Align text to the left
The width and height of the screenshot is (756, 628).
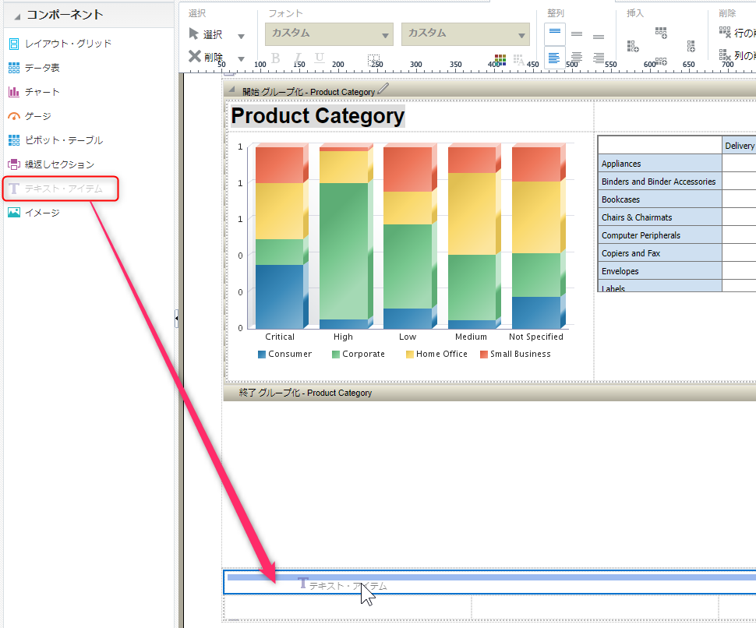(554, 58)
